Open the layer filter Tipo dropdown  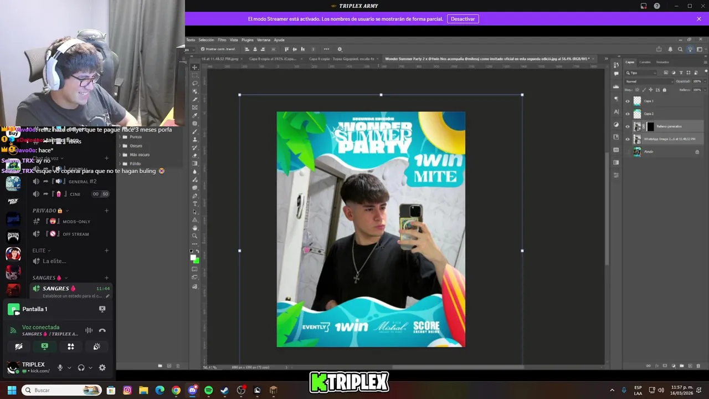641,73
